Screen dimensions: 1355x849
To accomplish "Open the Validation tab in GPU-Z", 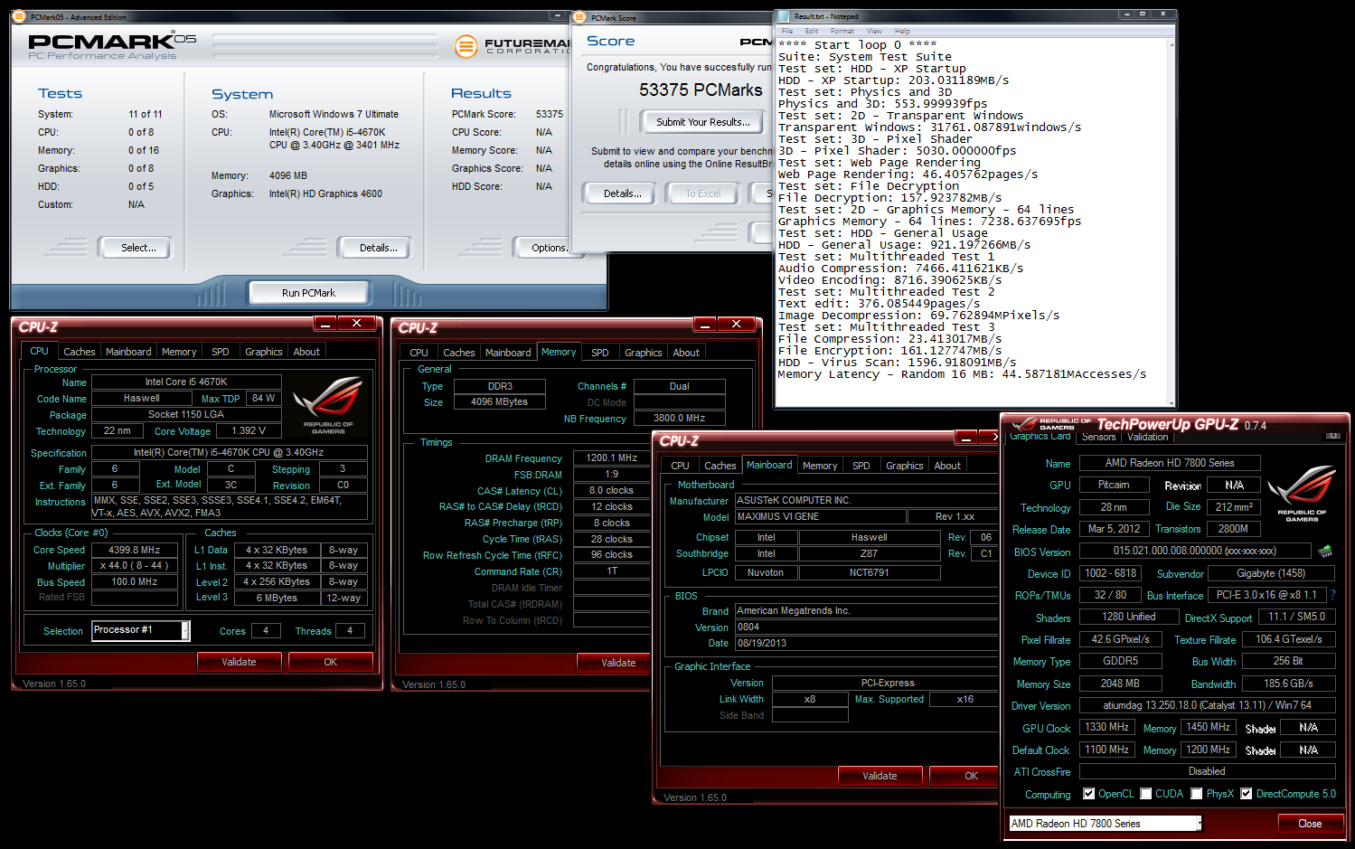I will 1148,437.
